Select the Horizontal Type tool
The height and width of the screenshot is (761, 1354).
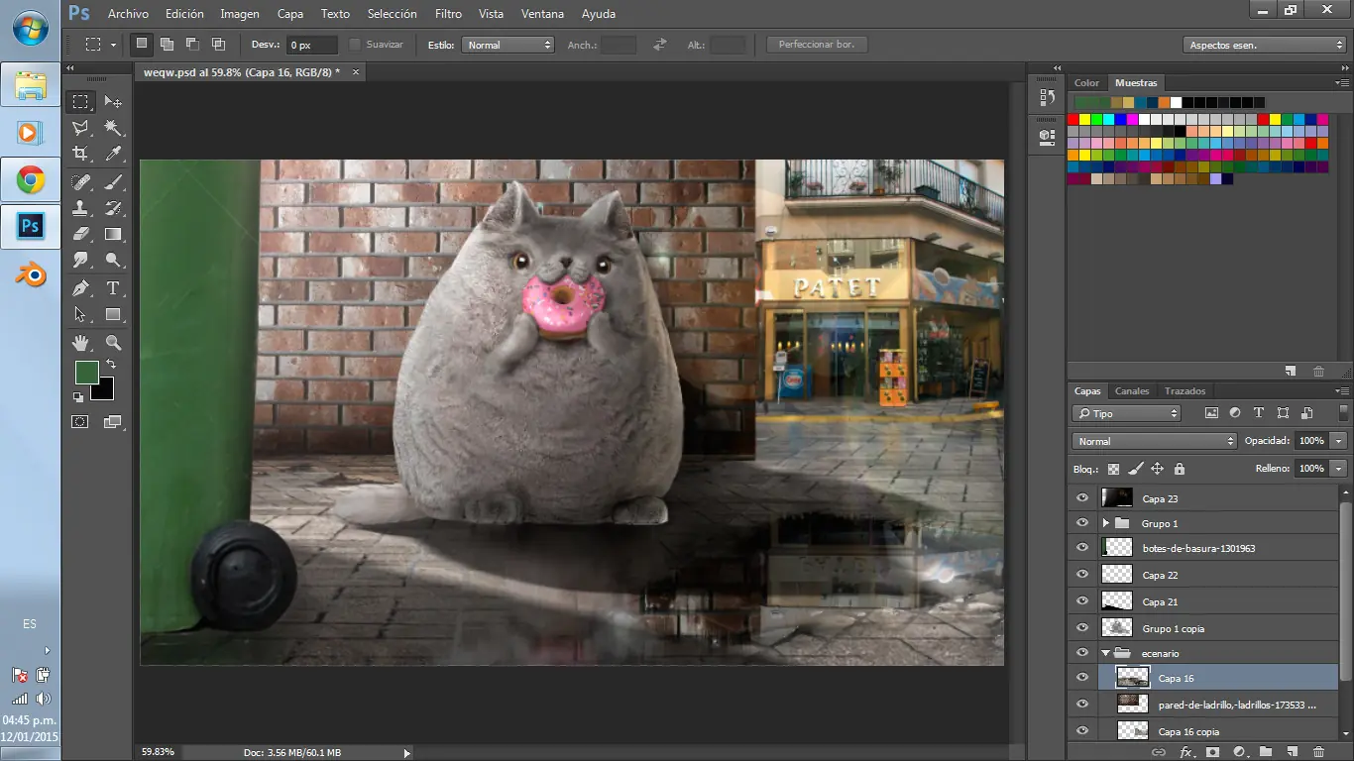113,288
